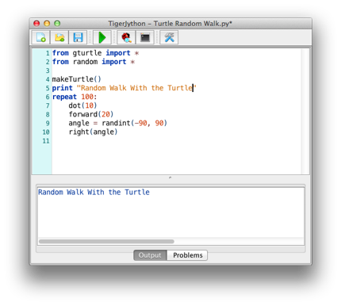
Task: Run the program with green play button
Action: [102, 37]
